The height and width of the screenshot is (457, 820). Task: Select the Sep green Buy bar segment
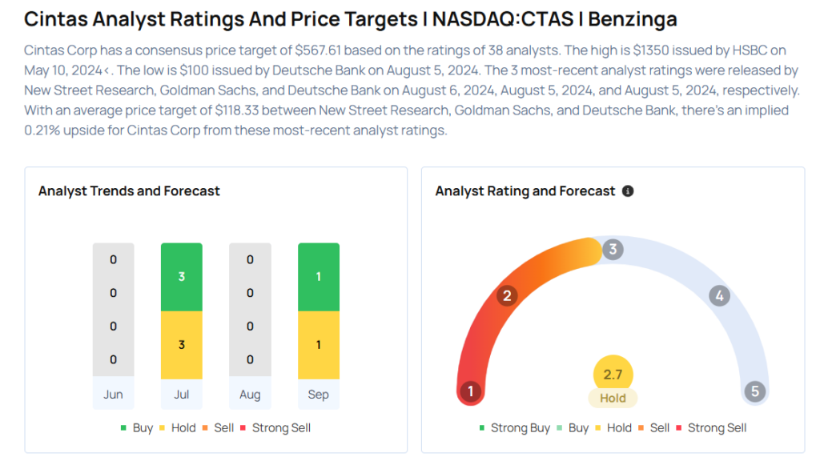click(319, 277)
